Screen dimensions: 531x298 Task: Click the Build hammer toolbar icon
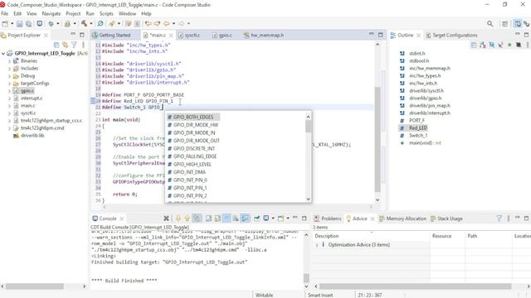pyautogui.click(x=84, y=24)
